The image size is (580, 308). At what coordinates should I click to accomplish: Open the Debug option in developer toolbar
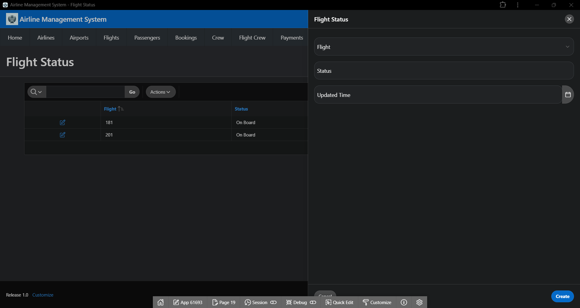301,302
